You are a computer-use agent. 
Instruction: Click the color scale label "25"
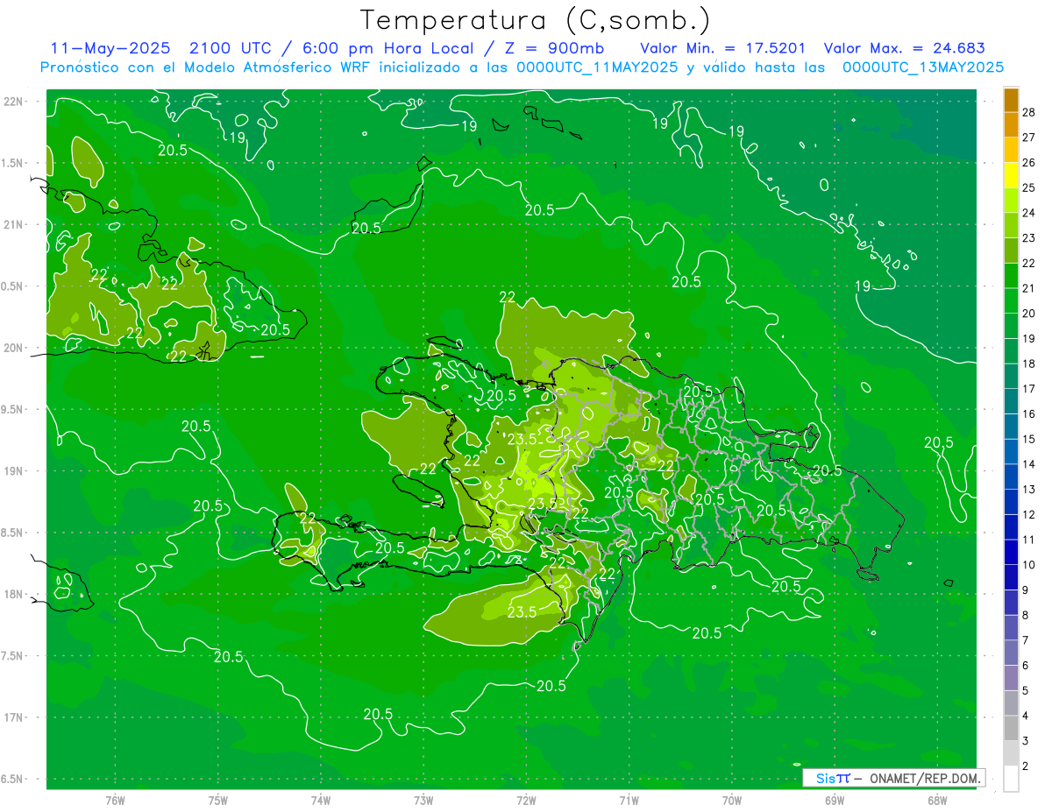pos(1028,187)
